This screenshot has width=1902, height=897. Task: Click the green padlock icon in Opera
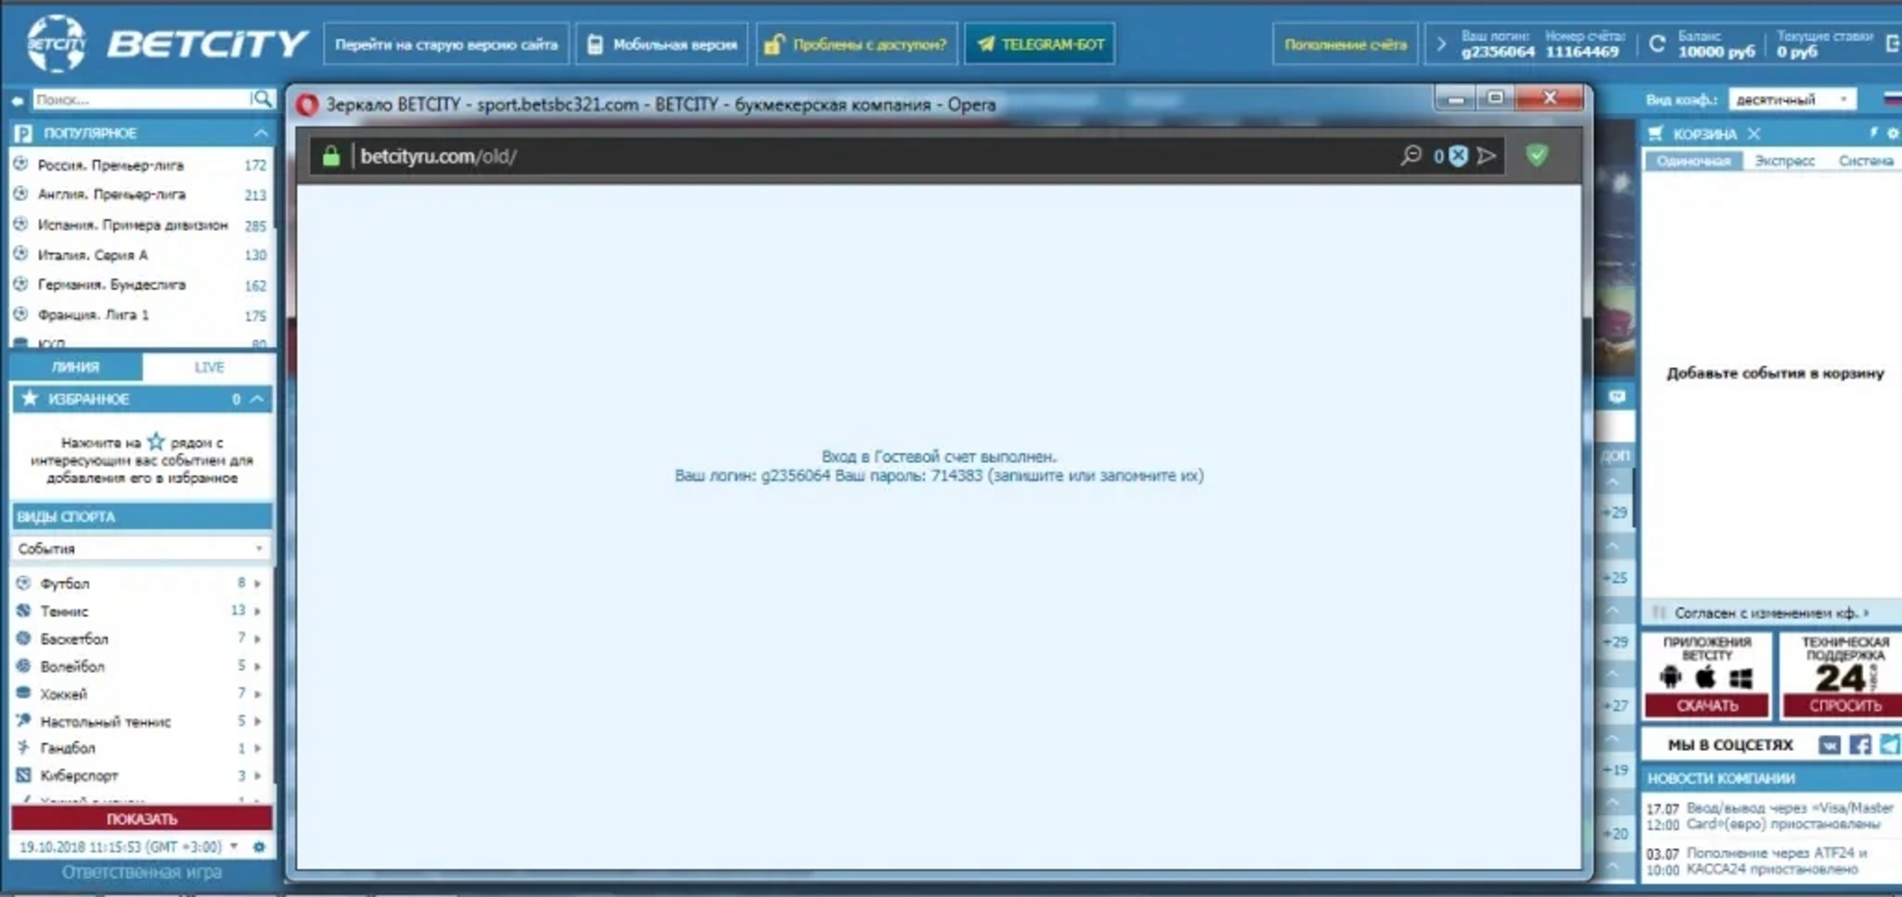tap(331, 155)
